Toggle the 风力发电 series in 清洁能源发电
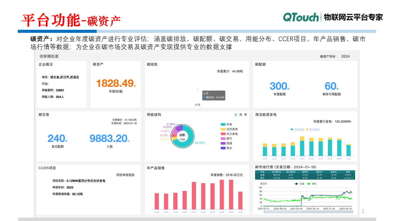 coord(307,129)
